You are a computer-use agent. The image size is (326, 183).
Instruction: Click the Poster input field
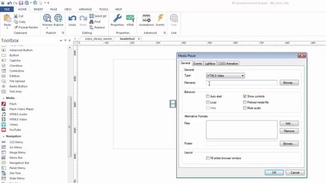(x=241, y=143)
